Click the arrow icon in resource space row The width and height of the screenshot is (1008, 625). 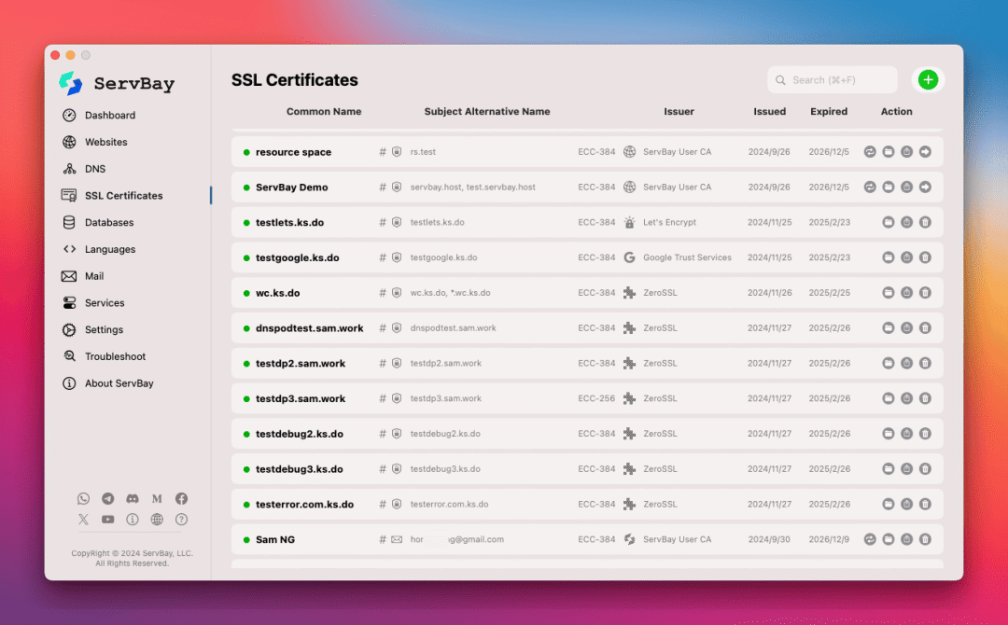click(925, 152)
